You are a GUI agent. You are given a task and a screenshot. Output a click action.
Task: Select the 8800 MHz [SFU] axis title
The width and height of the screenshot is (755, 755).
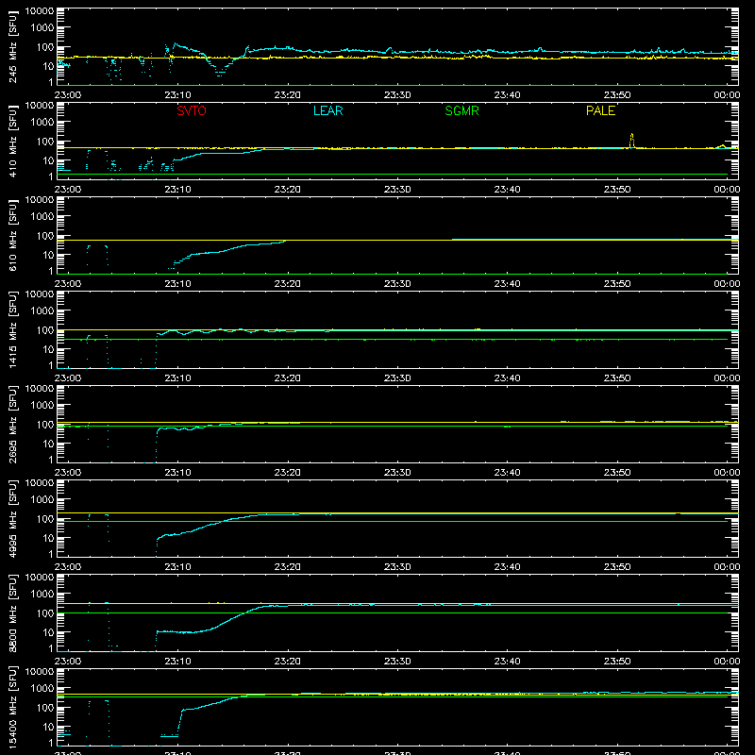pyautogui.click(x=12, y=613)
